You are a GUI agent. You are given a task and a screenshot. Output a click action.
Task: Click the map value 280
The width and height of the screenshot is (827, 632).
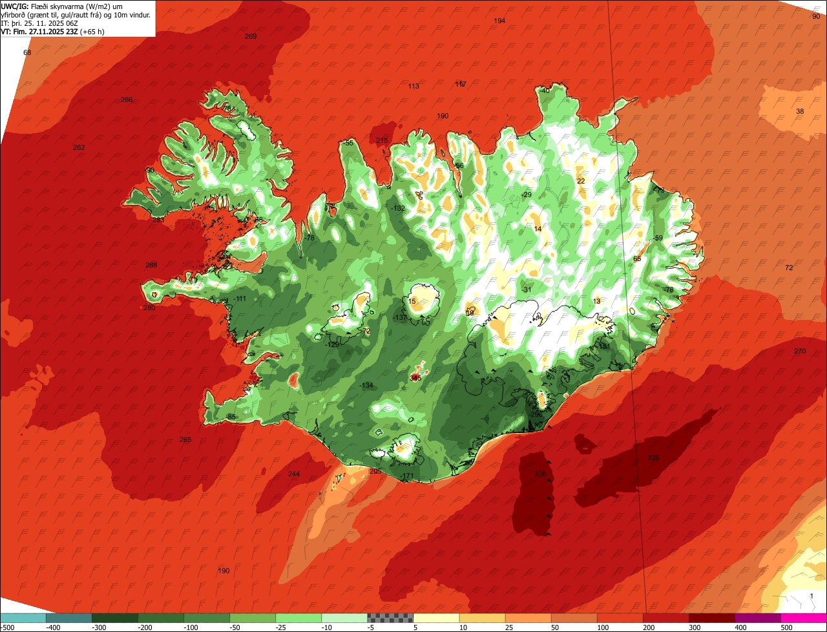point(149,308)
